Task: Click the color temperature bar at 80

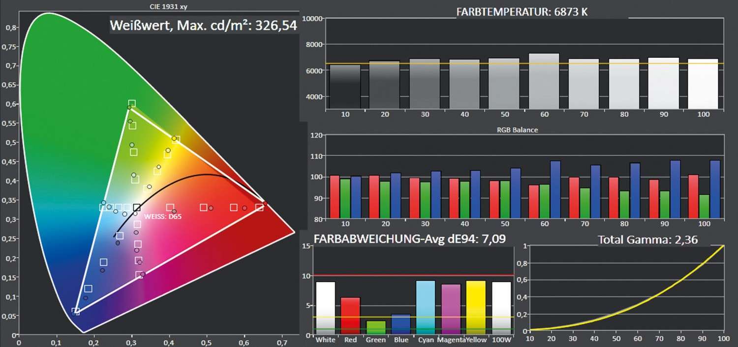Action: pos(624,84)
